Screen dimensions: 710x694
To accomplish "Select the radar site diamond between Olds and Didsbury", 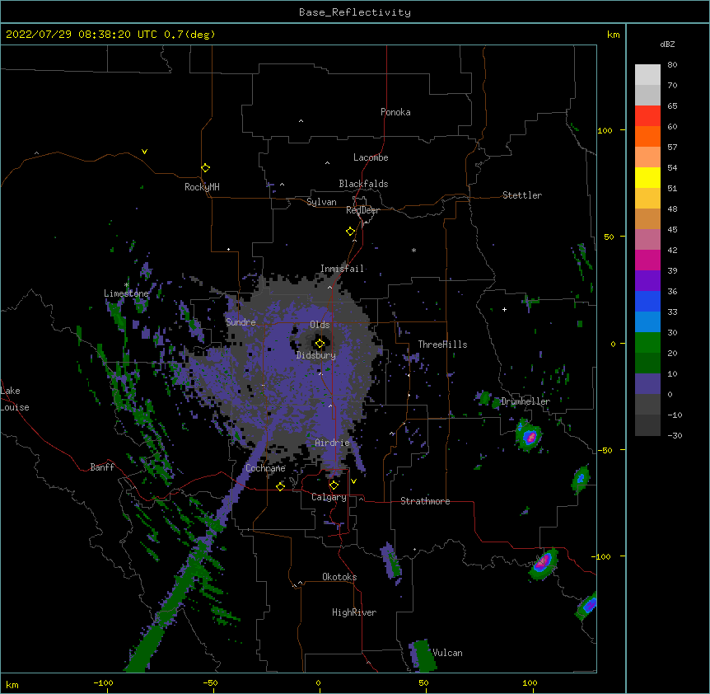I will tap(320, 344).
